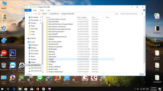The width and height of the screenshot is (163, 91).
Task: Launch TeamViewer 14 desktop shortcut
Action: pyautogui.click(x=13, y=67)
